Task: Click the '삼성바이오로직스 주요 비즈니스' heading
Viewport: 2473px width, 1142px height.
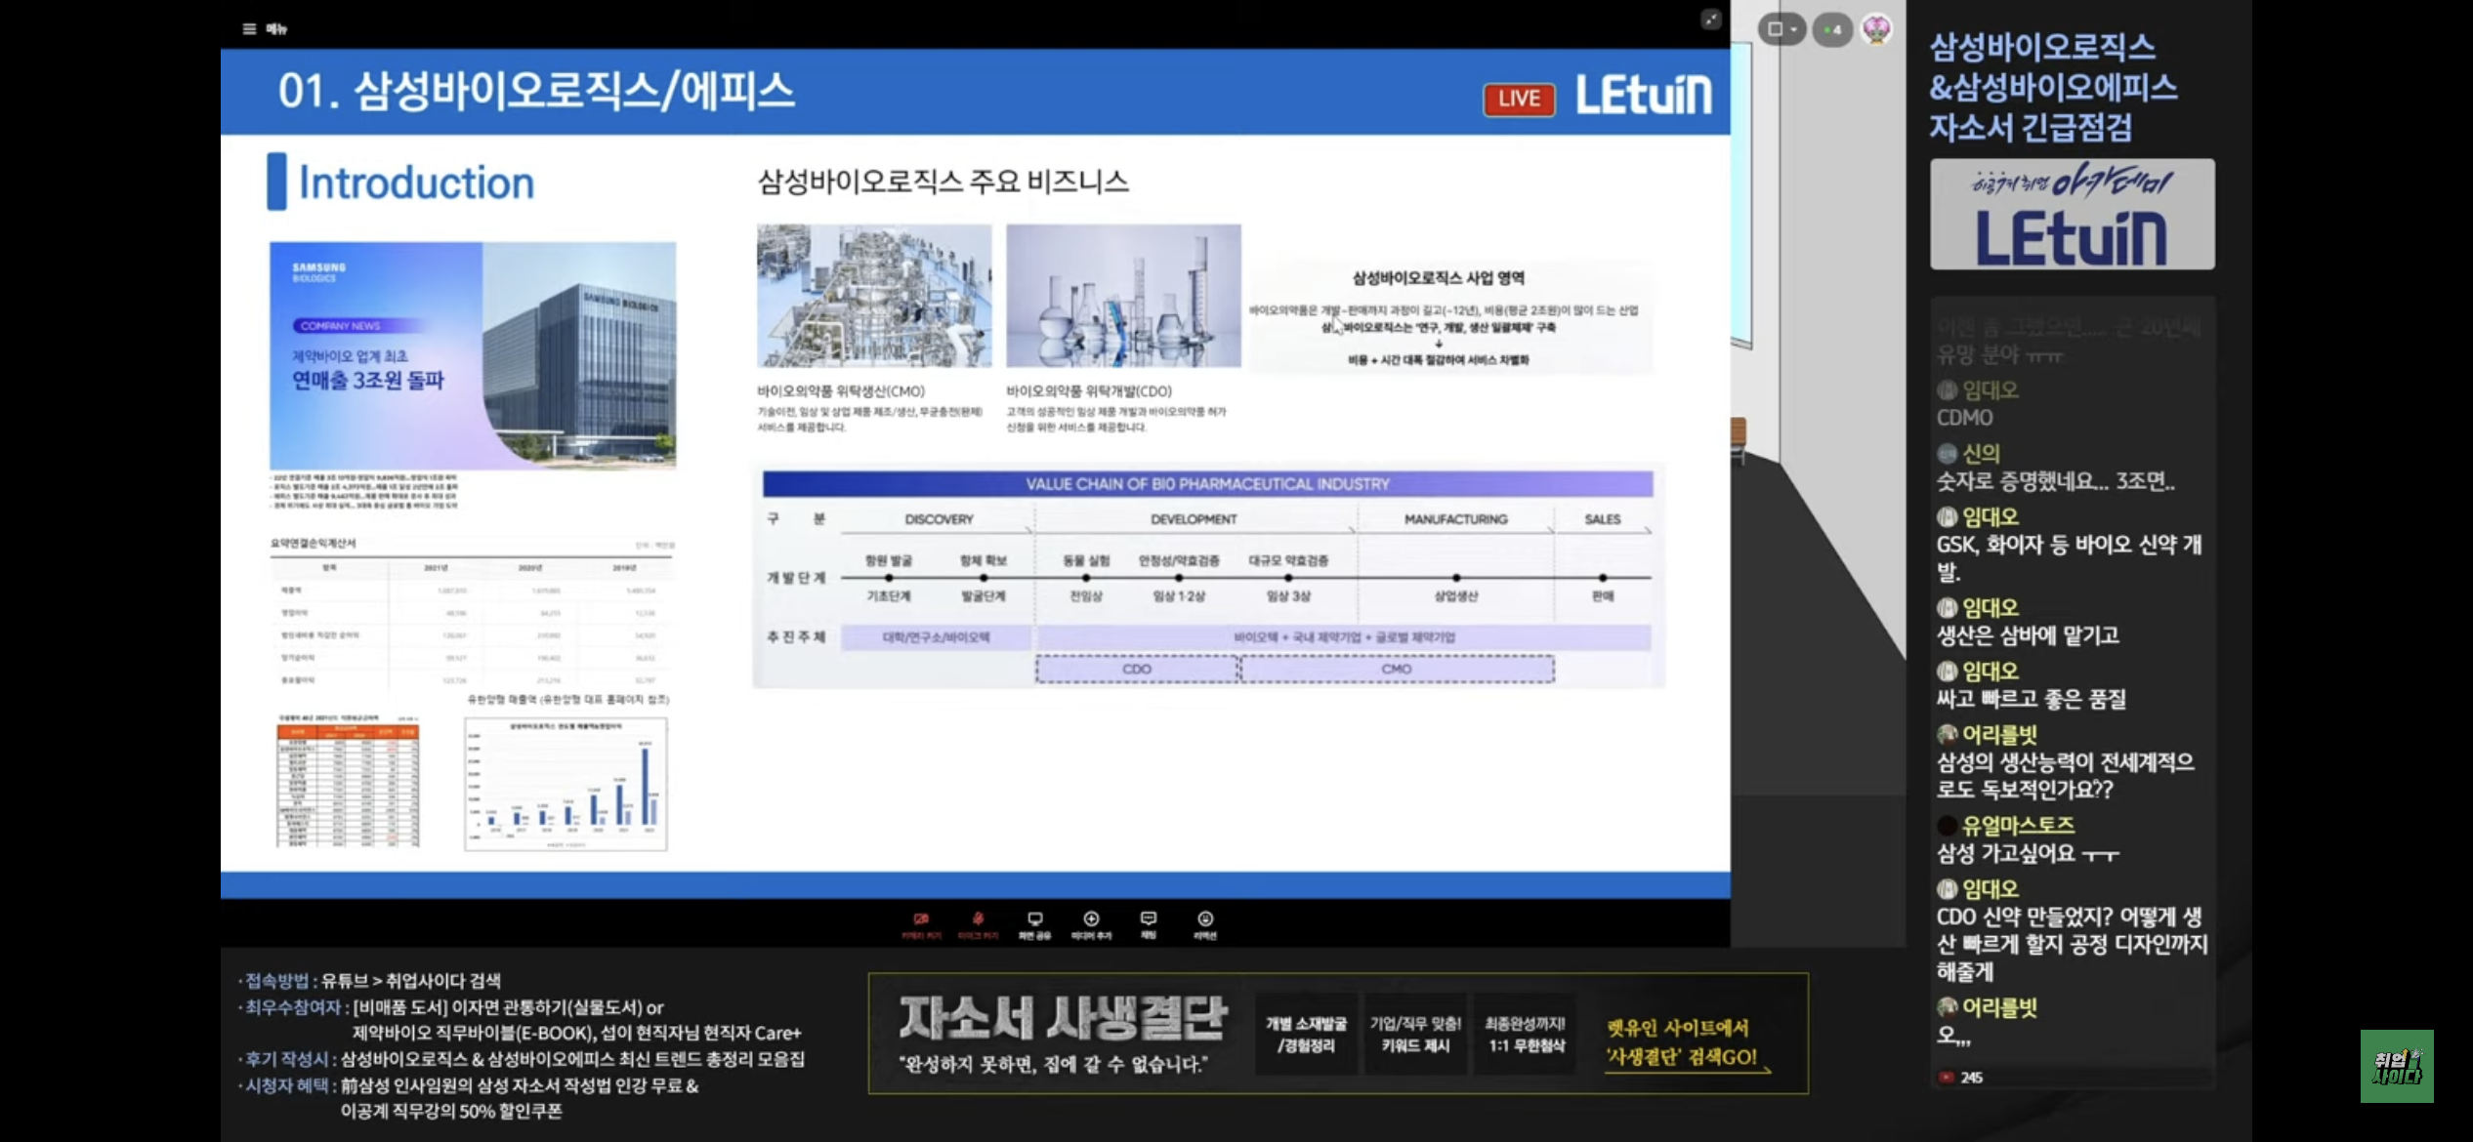Action: pos(943,182)
